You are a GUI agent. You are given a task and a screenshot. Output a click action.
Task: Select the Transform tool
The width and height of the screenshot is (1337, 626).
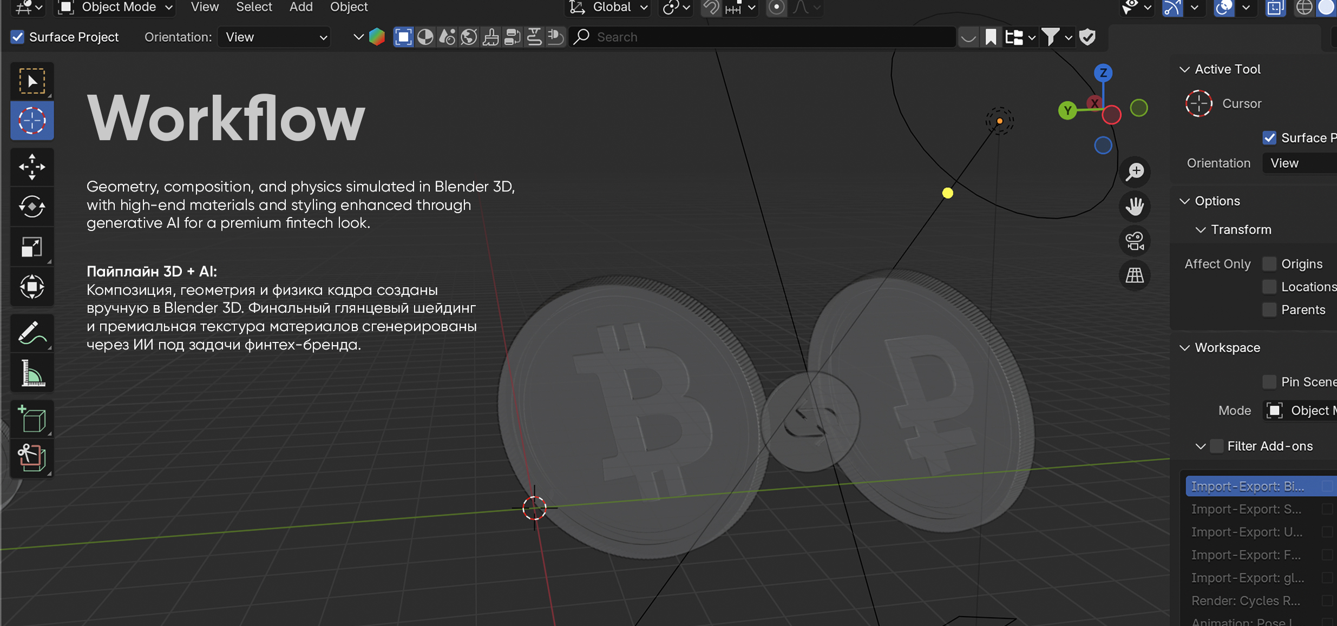[32, 287]
